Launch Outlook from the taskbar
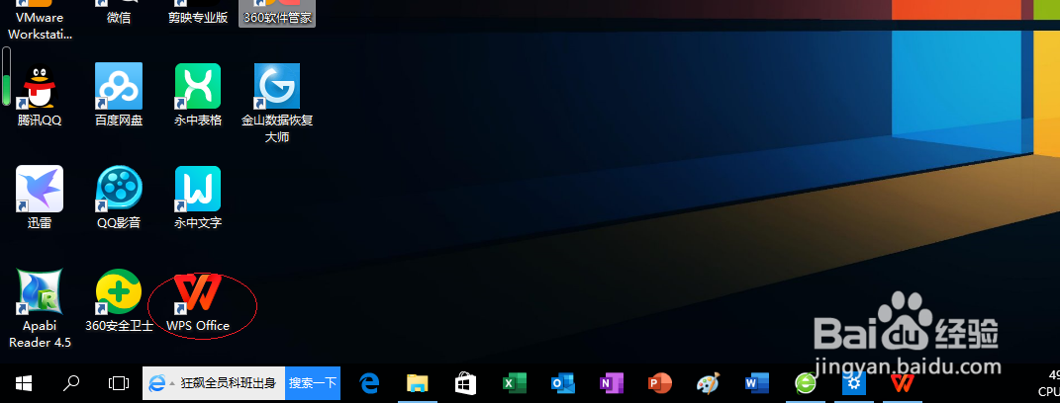 [x=562, y=383]
